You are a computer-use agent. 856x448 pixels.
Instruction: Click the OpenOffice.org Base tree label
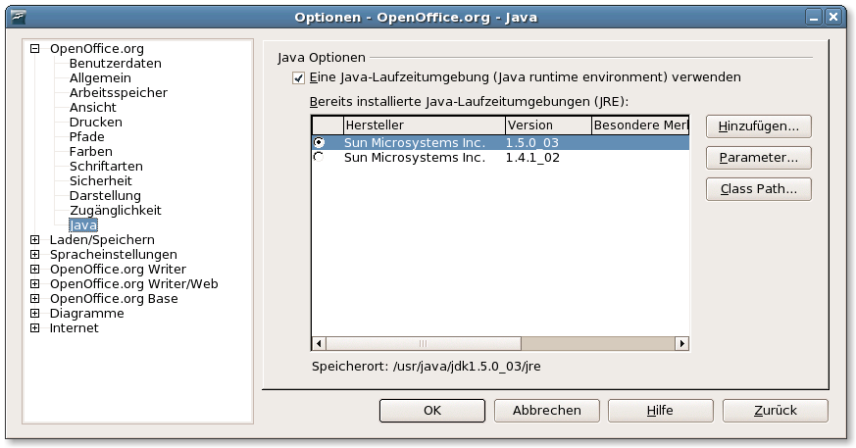tap(114, 299)
